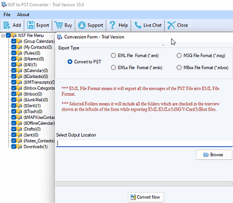Select MBox File Format (*.mbox) option
233x203 pixels.
pos(179,67)
